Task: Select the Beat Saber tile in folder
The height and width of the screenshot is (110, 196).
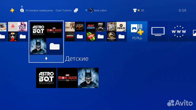Action: pyautogui.click(x=91, y=27)
